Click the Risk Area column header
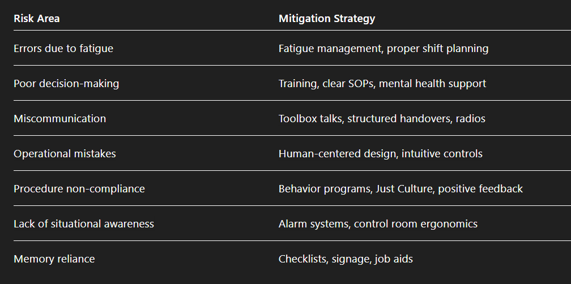Image resolution: width=571 pixels, height=284 pixels. point(37,19)
